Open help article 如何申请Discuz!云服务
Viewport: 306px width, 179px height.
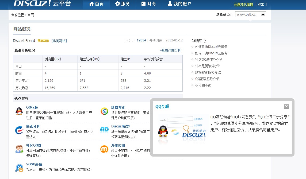[x=211, y=53]
